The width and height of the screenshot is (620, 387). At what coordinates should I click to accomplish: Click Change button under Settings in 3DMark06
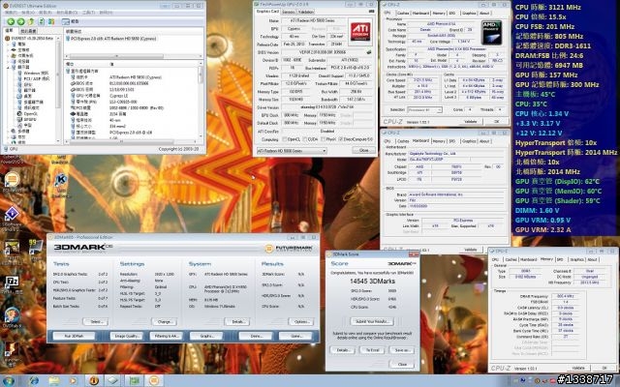pyautogui.click(x=164, y=322)
